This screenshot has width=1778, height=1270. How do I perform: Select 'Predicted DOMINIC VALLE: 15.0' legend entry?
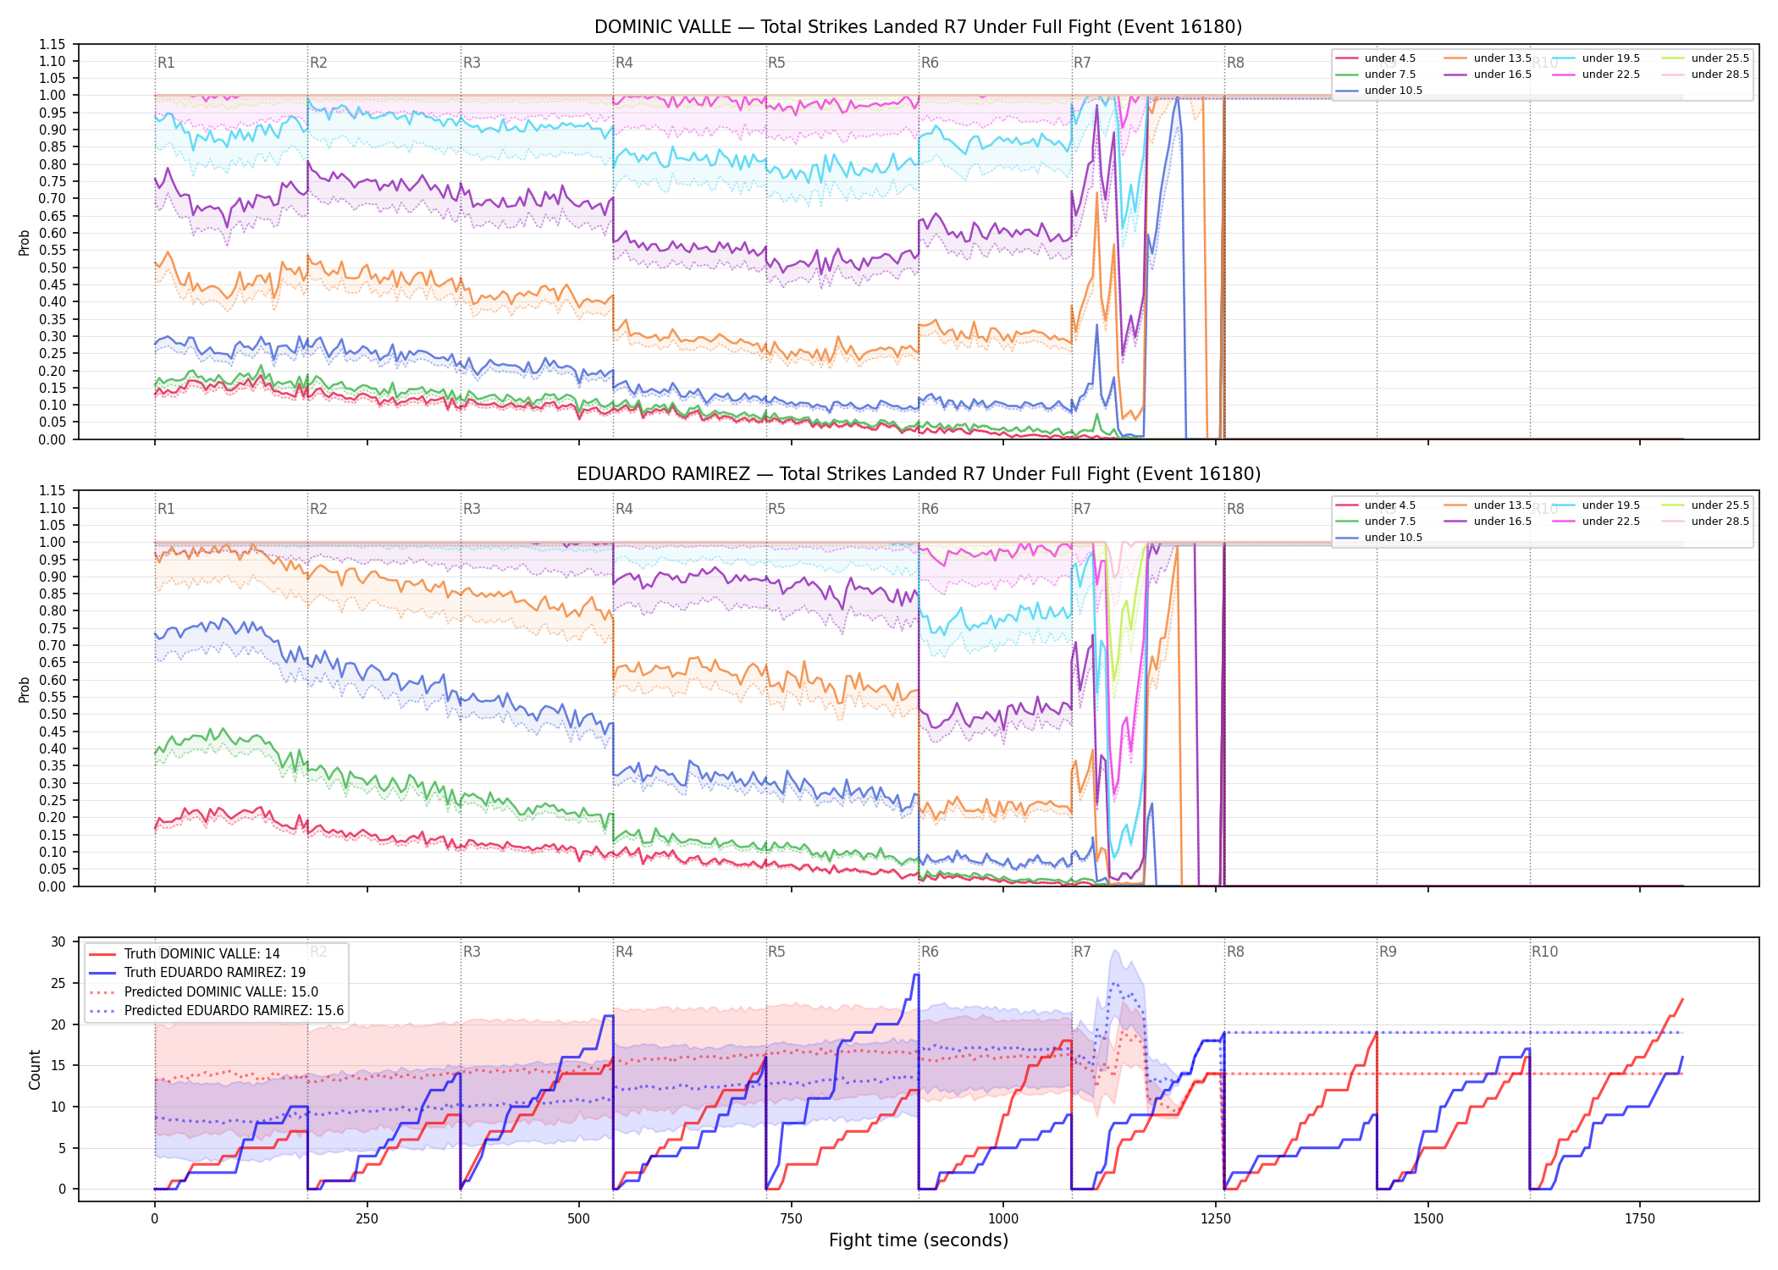pos(204,992)
